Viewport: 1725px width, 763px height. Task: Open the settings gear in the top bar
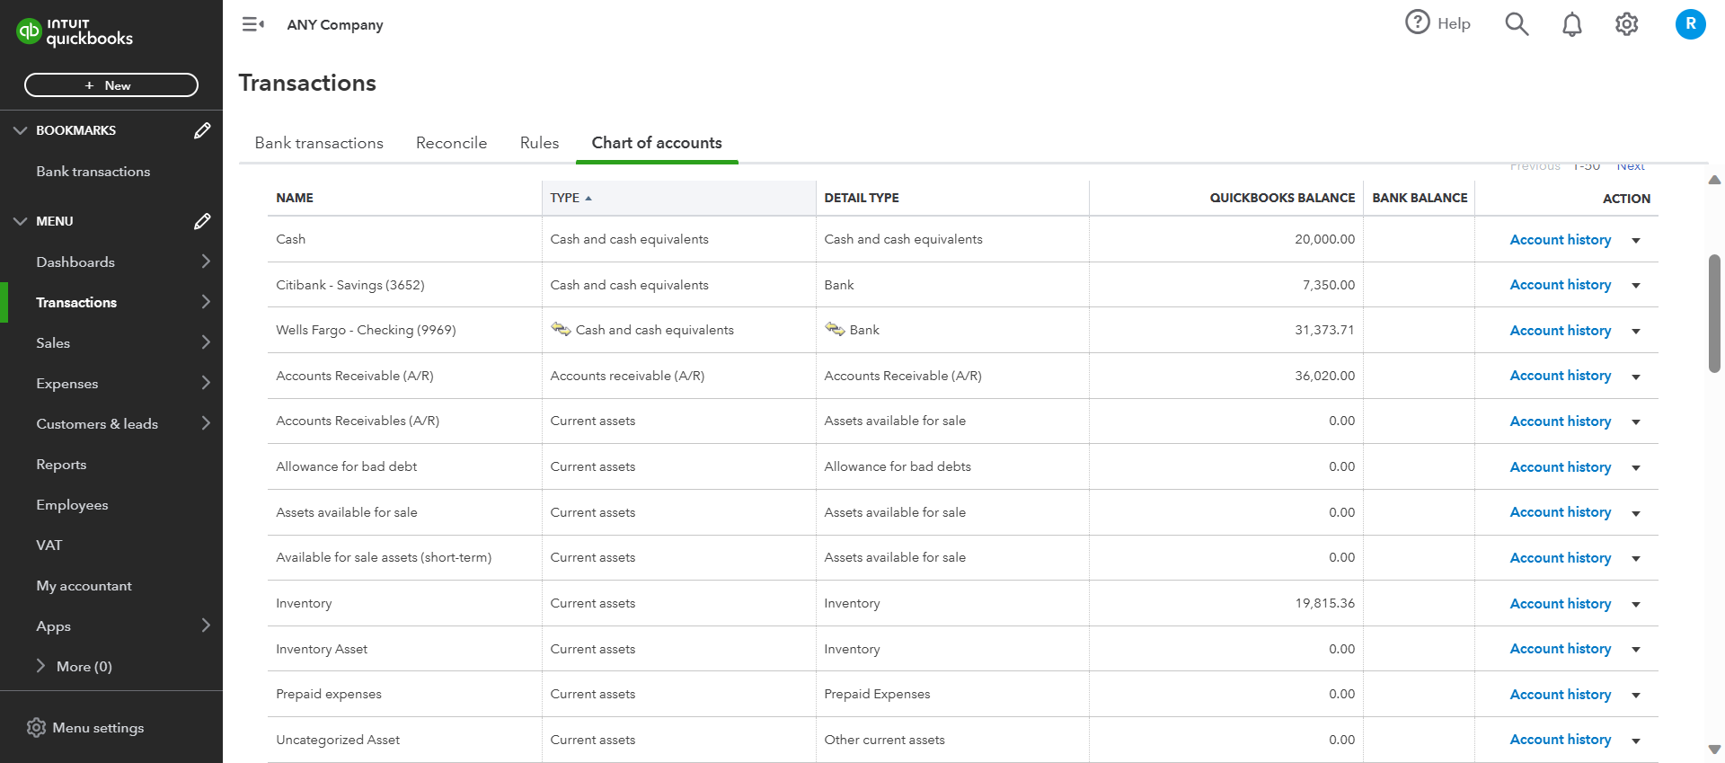(1626, 24)
